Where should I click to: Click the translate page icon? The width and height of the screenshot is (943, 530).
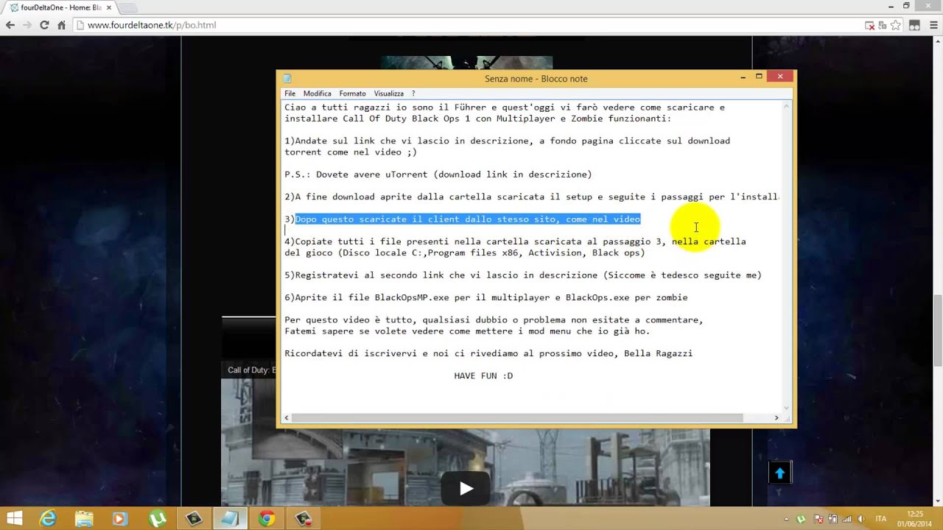coord(883,25)
